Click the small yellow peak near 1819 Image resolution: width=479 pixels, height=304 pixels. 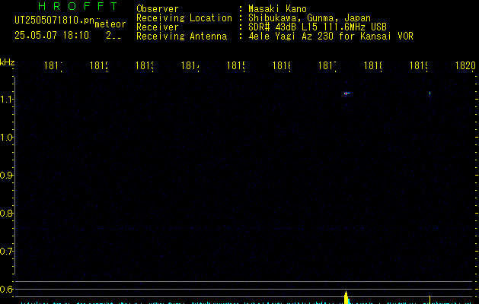(x=430, y=299)
